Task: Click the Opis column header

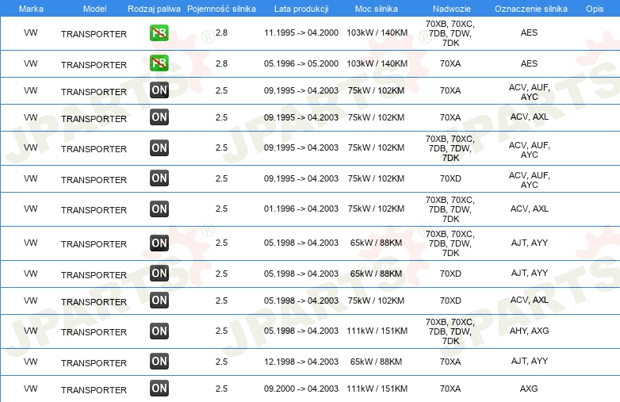Action: (x=595, y=9)
